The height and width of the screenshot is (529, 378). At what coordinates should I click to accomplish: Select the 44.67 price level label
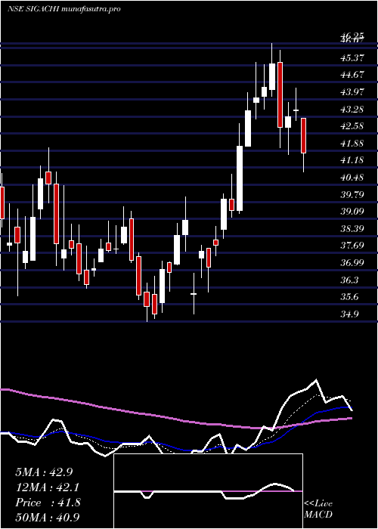[352, 75]
